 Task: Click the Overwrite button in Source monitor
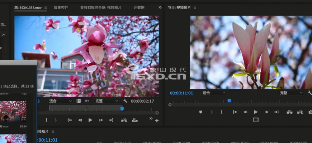(135, 120)
